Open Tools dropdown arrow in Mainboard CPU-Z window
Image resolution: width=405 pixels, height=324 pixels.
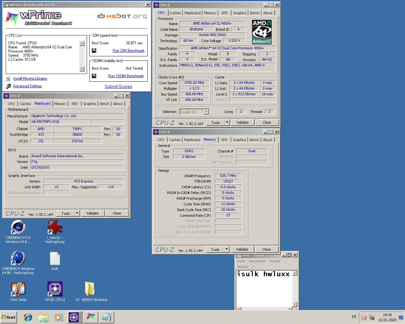click(x=77, y=213)
